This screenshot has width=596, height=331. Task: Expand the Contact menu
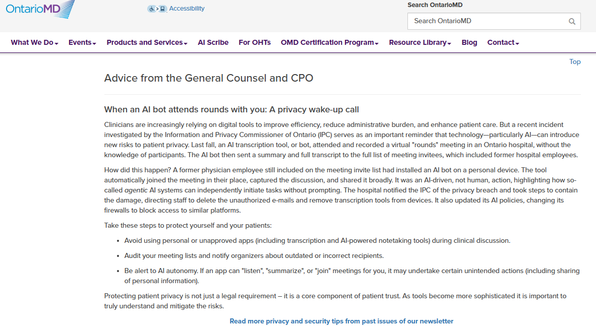point(503,43)
